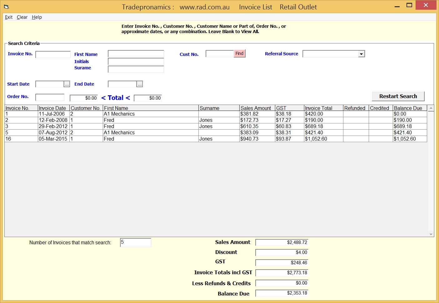Click the GST column header

click(290, 108)
